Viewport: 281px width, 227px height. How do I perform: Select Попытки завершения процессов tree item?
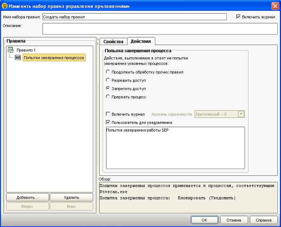(54, 58)
